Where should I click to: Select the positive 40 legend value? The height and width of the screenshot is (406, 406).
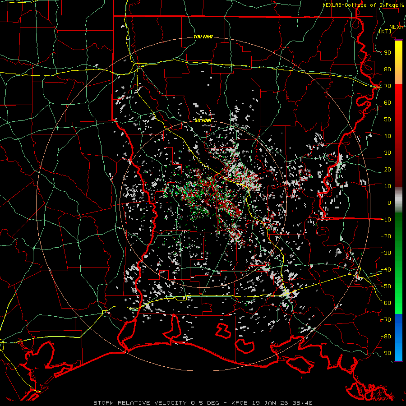point(388,136)
